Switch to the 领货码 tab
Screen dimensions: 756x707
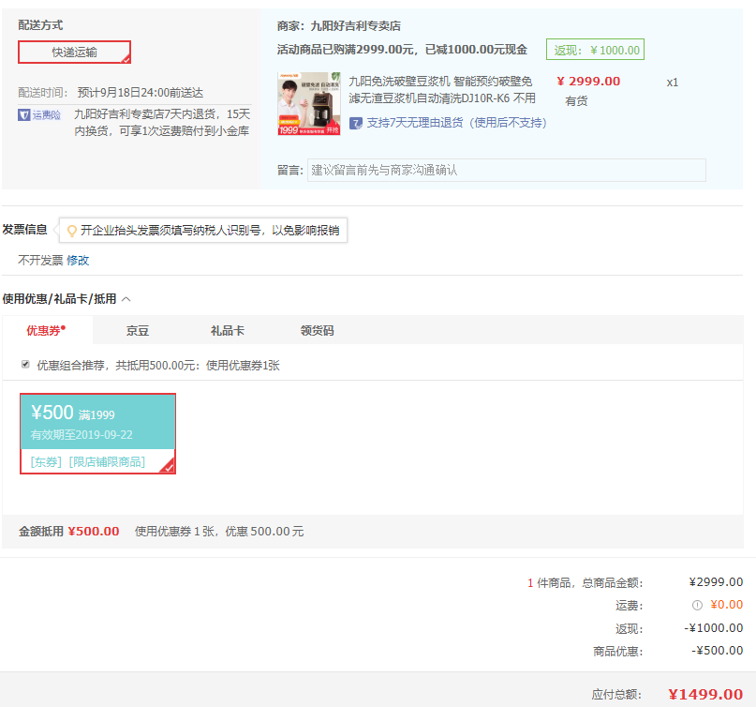click(317, 331)
